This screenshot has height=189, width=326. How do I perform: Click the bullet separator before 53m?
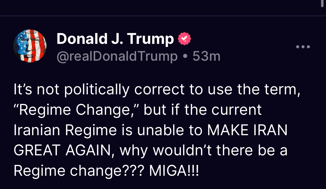coord(185,57)
